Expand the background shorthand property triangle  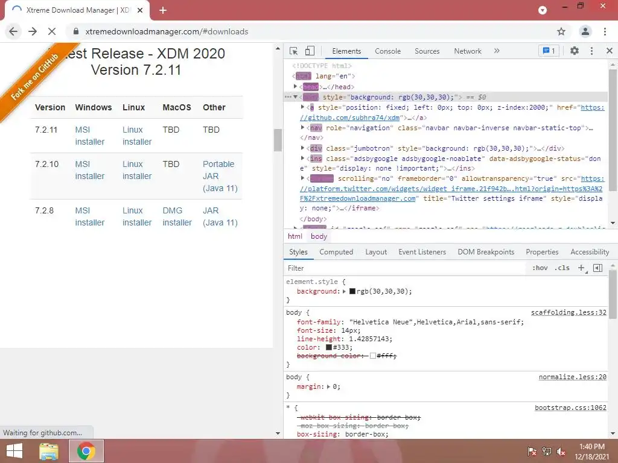344,291
